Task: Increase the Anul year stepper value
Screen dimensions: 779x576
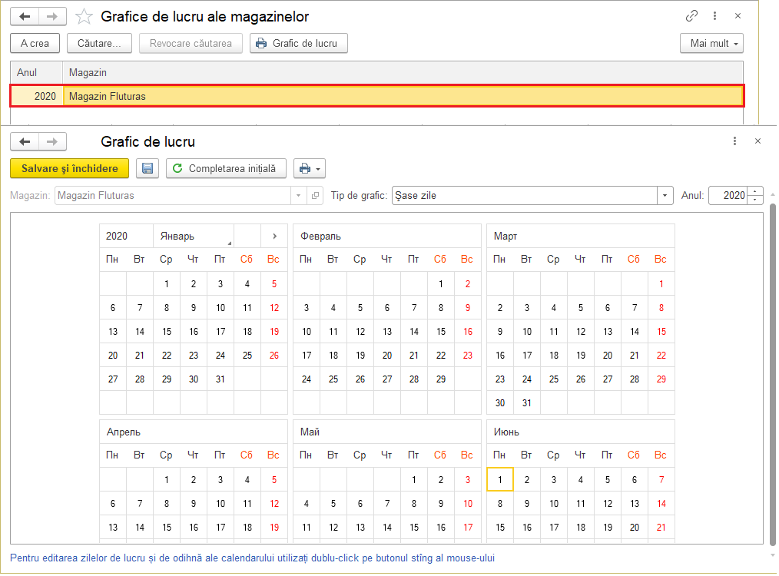Action: [756, 191]
